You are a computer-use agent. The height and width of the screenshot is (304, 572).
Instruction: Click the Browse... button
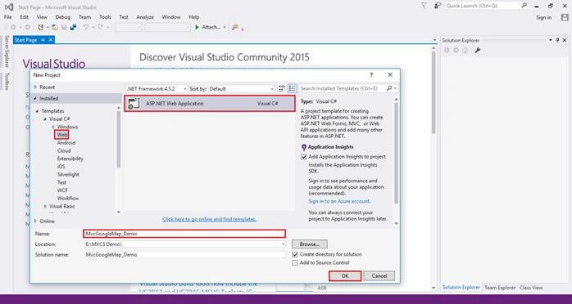(x=310, y=244)
